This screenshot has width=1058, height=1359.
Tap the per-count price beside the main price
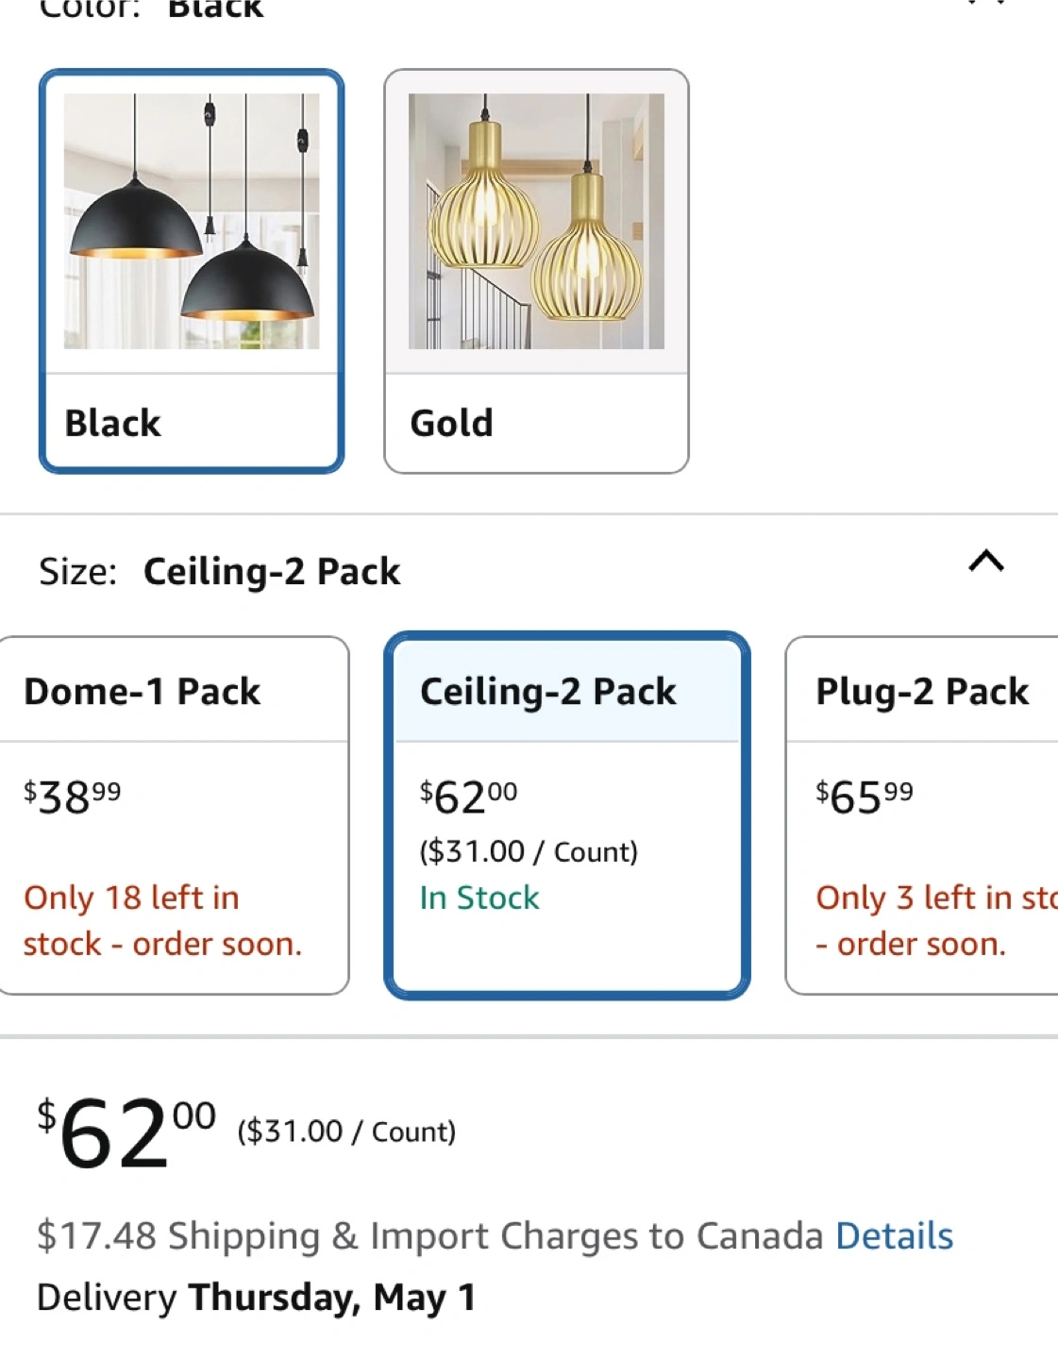point(346,1132)
